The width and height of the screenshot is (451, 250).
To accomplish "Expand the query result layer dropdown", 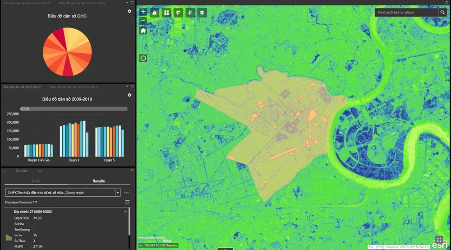I will point(118,192).
